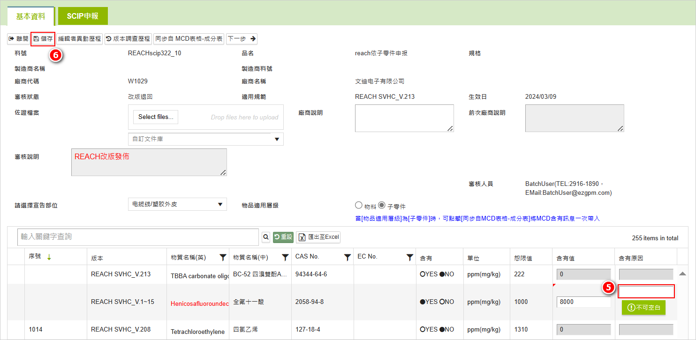
Task: Click the REACH SVHC_V.208 version cell
Action: tap(121, 330)
